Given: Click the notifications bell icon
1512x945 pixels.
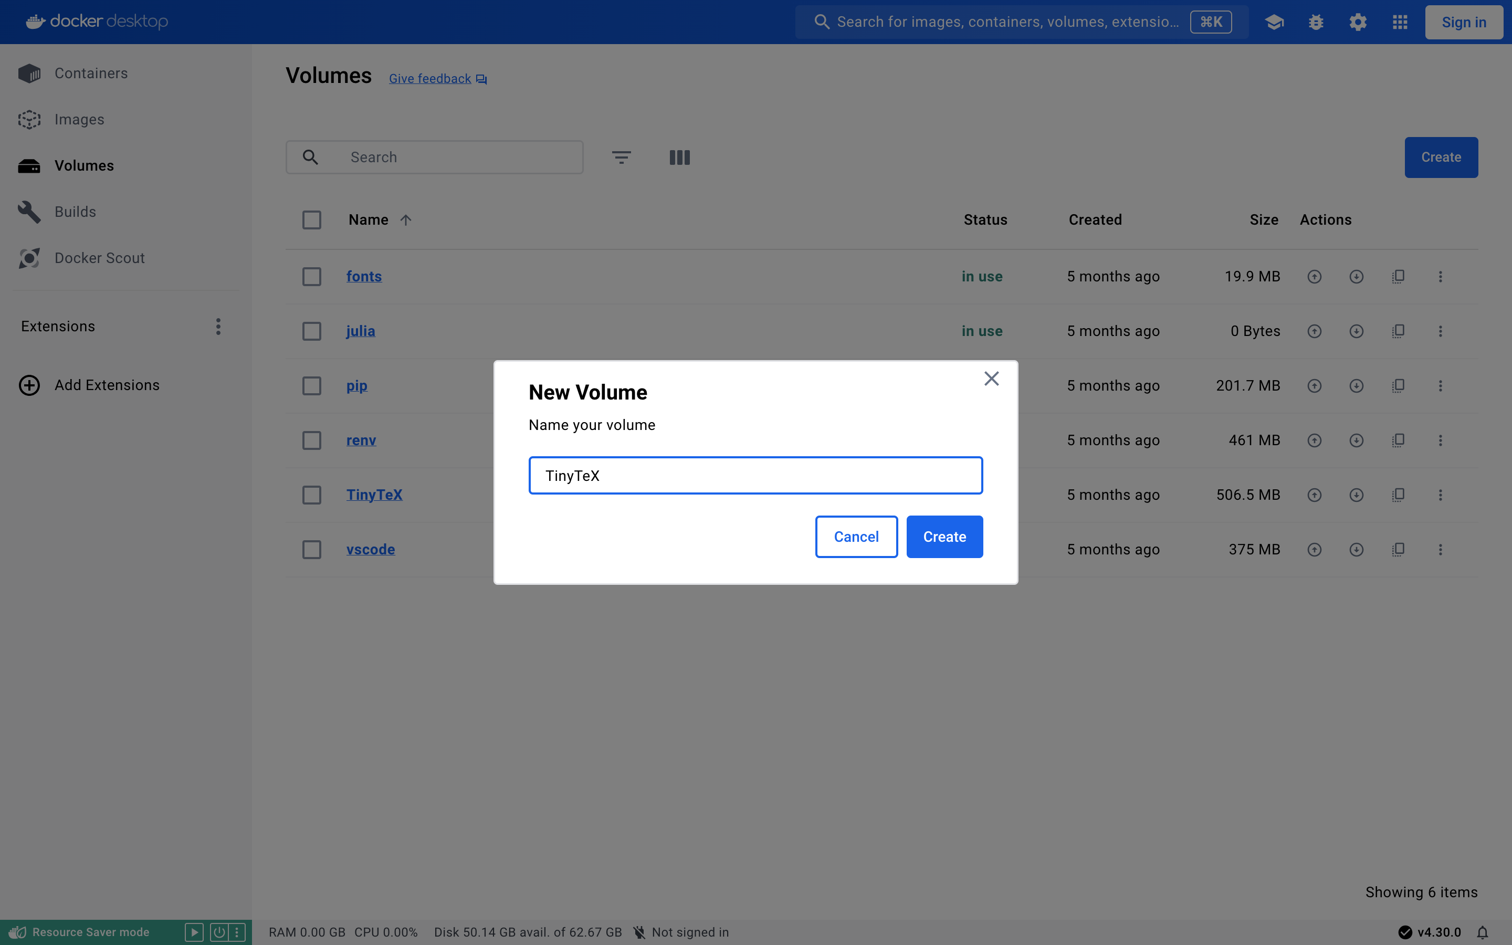Looking at the screenshot, I should coord(1482,932).
